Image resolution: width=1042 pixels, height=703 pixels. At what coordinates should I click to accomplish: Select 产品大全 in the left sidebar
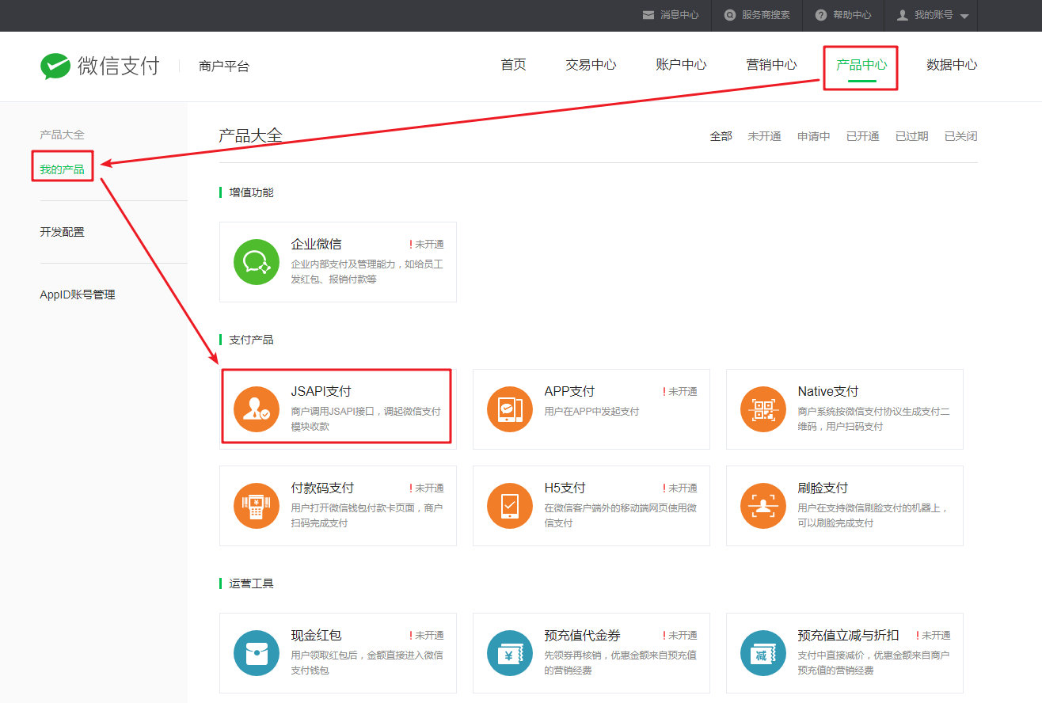(62, 135)
